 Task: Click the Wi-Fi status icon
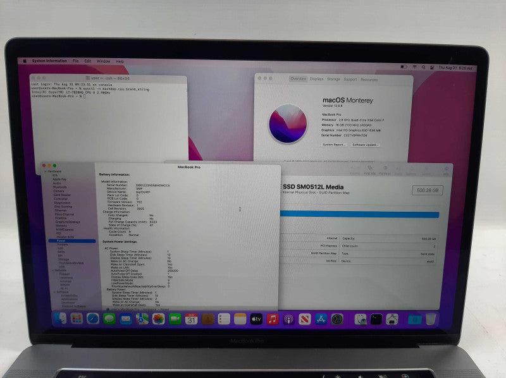414,67
